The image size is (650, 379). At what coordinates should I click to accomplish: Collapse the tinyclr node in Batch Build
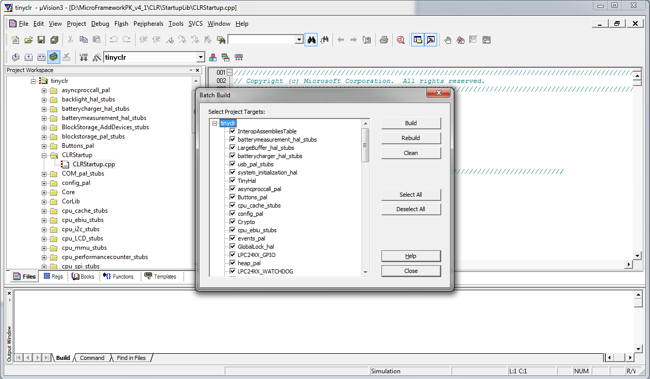(215, 123)
